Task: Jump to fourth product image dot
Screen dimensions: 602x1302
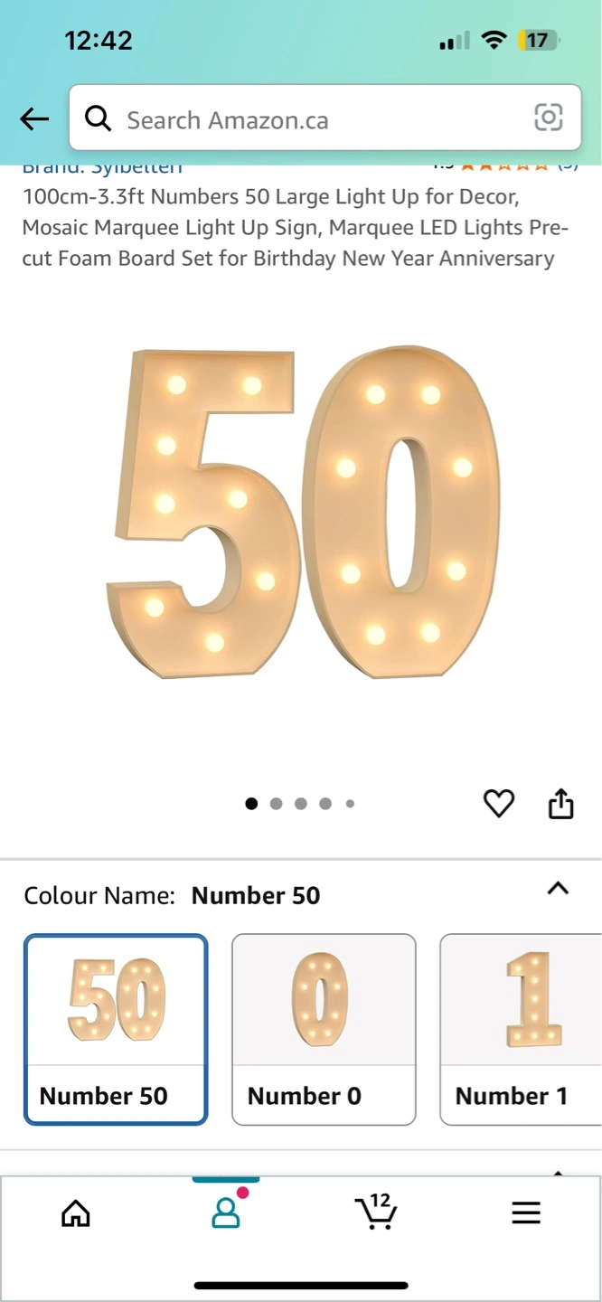Action: [x=325, y=803]
